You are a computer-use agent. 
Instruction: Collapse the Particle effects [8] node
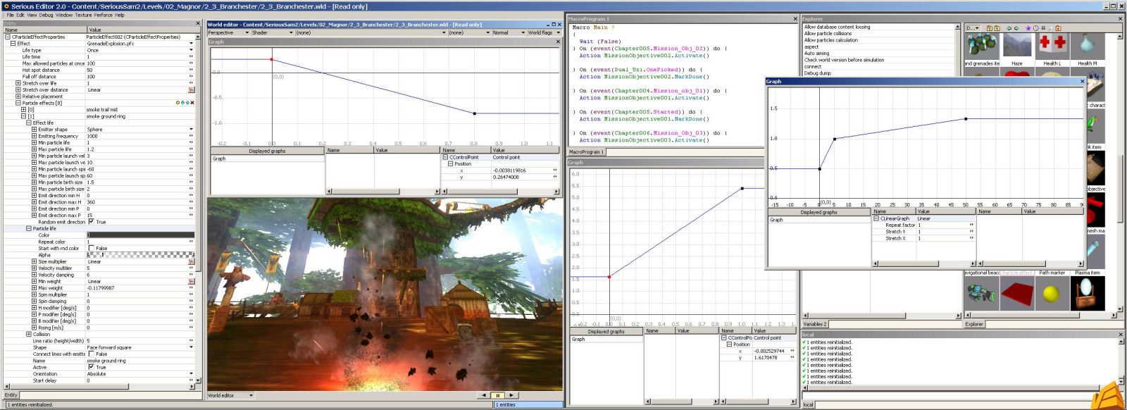18,103
